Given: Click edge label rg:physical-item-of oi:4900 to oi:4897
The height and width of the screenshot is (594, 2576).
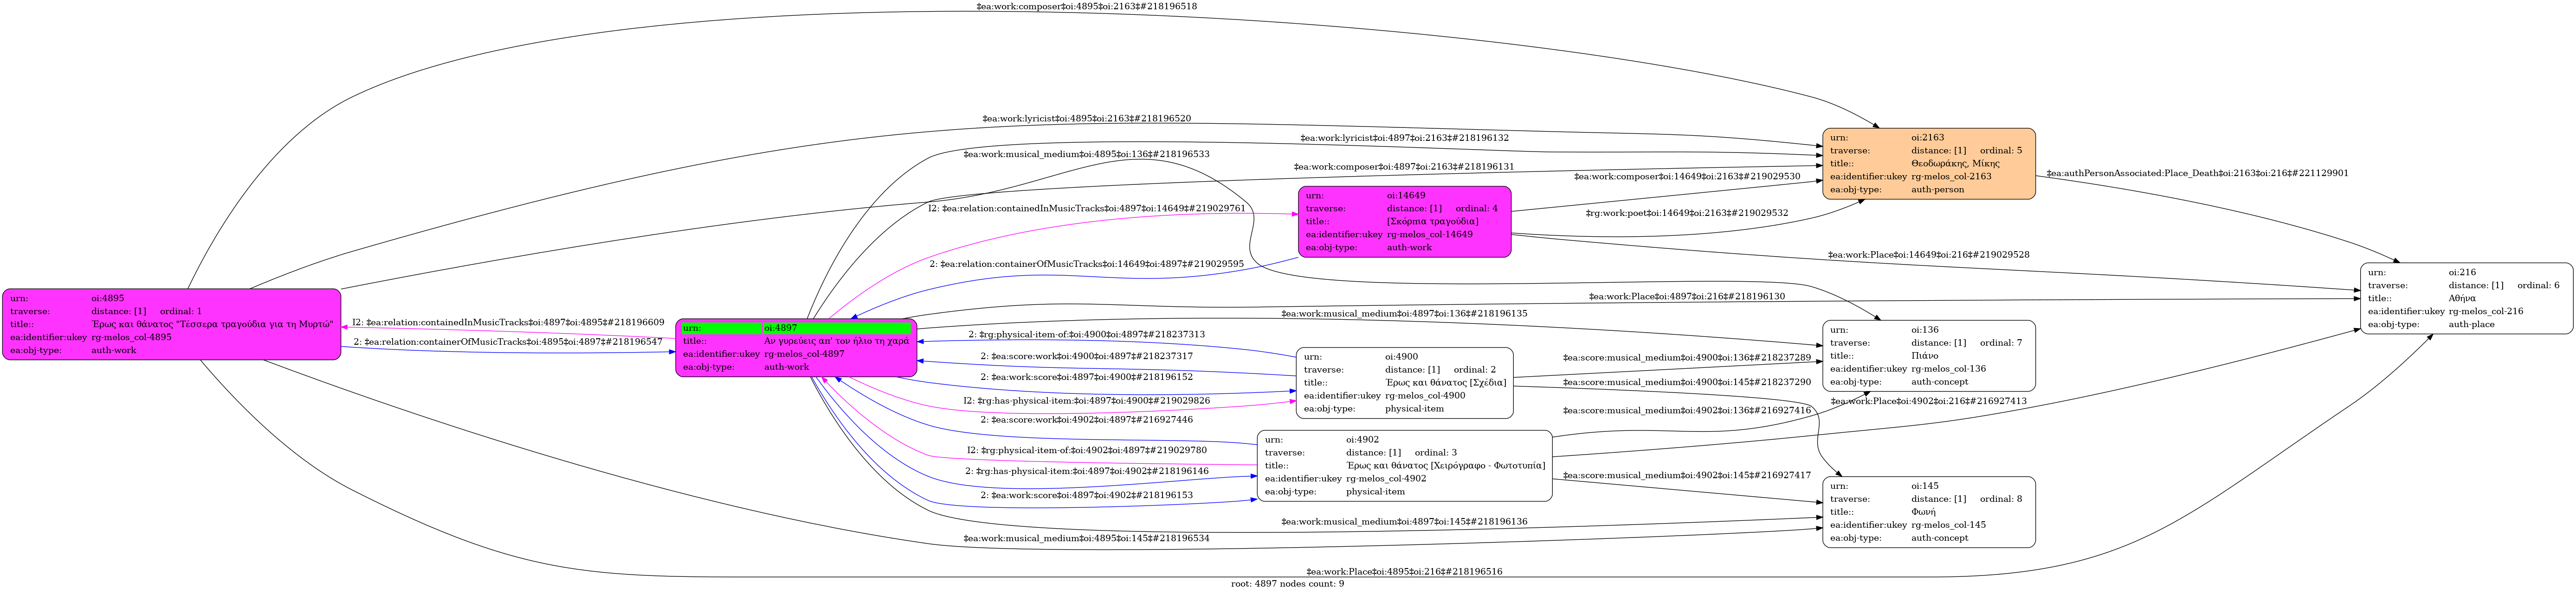Looking at the screenshot, I should pos(1086,335).
